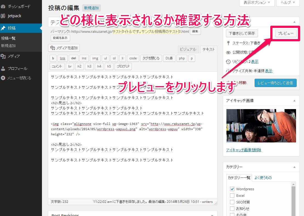Open the Dashboard (ダッシュボード) menu
Image resolution: width=304 pixels, height=216 pixels.
click(x=19, y=6)
